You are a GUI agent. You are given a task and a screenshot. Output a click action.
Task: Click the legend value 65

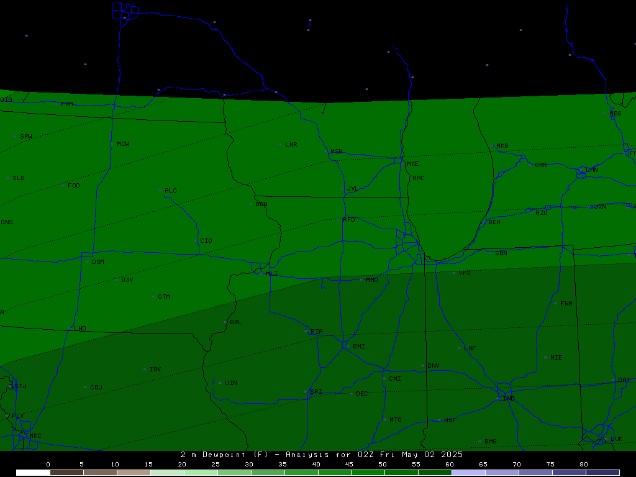pos(483,465)
